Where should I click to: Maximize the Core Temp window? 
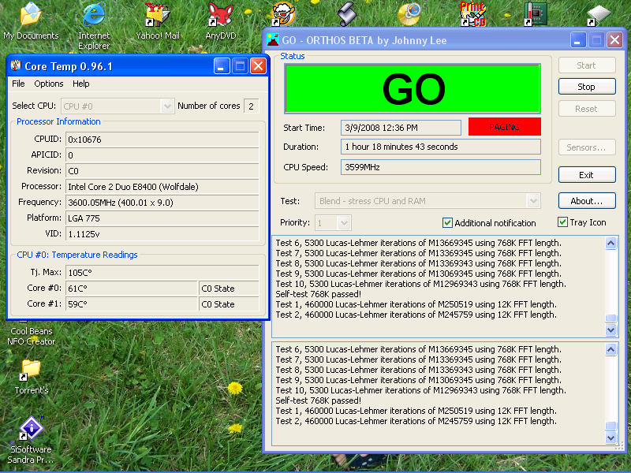[x=240, y=66]
